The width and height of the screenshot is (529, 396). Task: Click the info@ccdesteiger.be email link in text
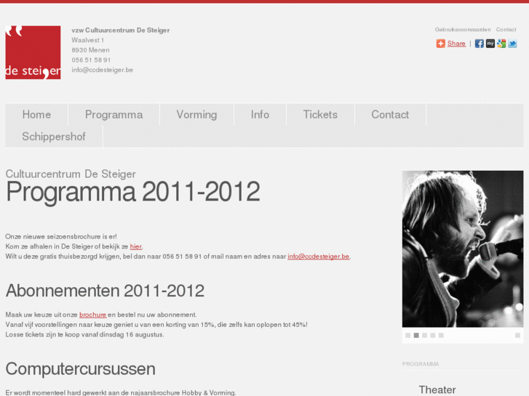point(318,256)
